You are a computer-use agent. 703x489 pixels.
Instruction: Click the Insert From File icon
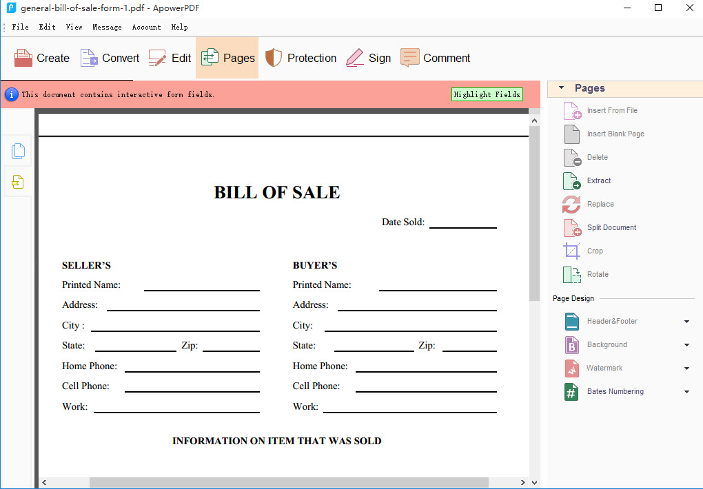[572, 110]
